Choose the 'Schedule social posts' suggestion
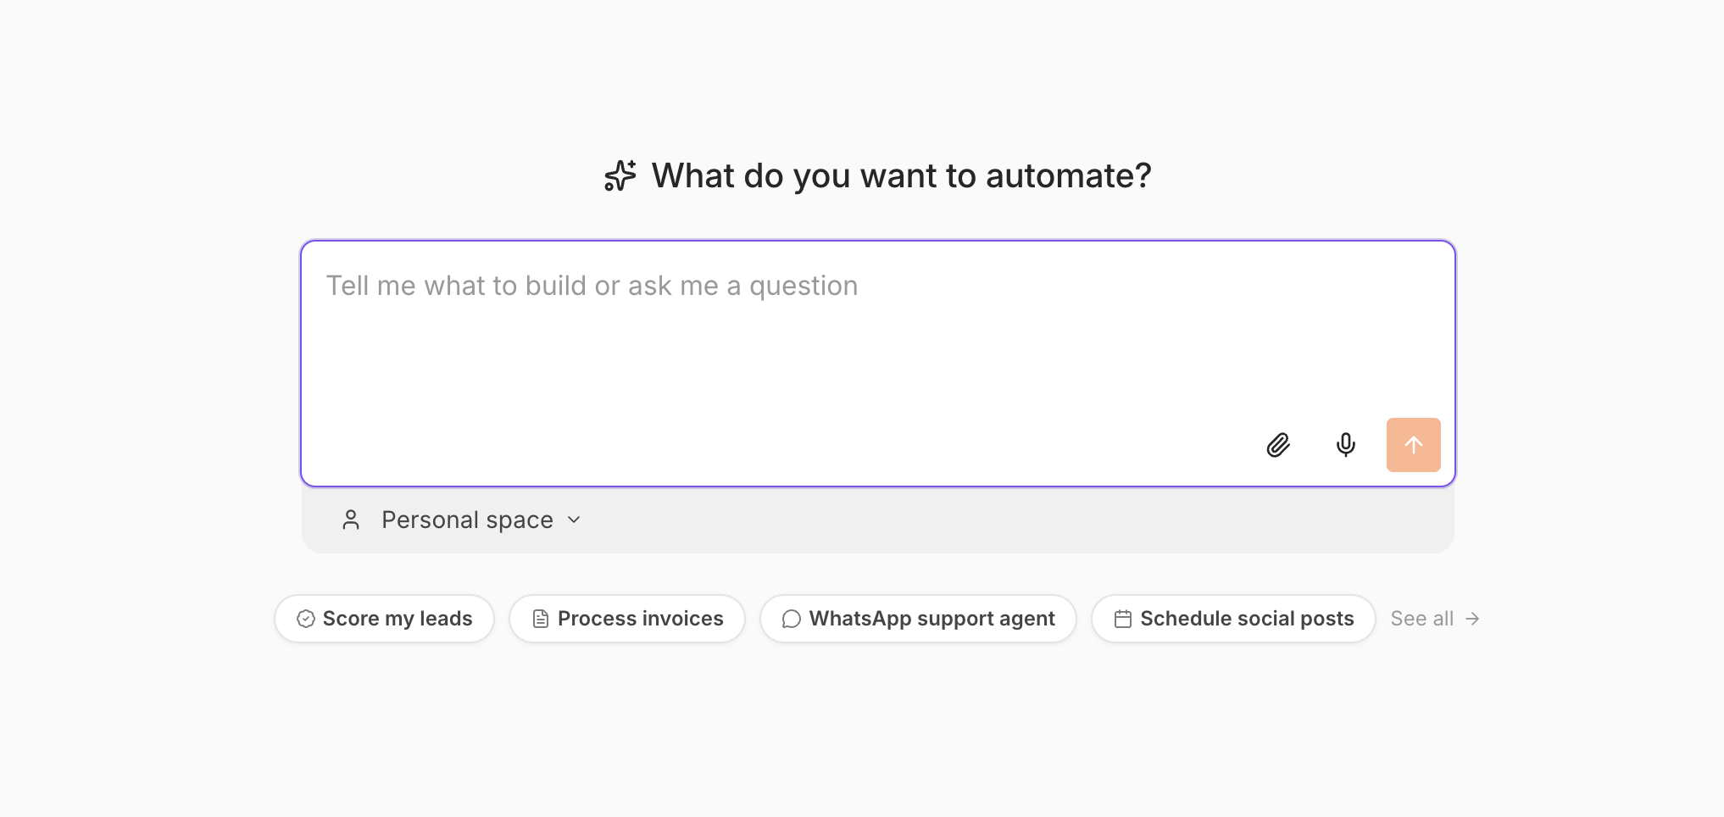The image size is (1724, 817). coord(1233,619)
